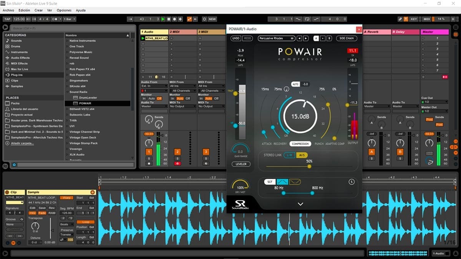Open 2 MIDI 'All Ins' input dropdown
Viewport: 461px width, 259px height.
pyautogui.click(x=182, y=86)
